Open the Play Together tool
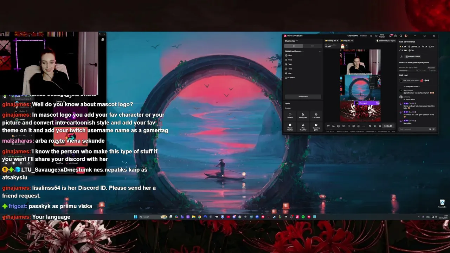The image size is (450, 253). (303, 126)
